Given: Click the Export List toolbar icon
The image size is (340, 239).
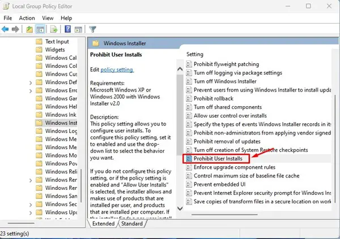Looking at the screenshot, I should pos(54,29).
